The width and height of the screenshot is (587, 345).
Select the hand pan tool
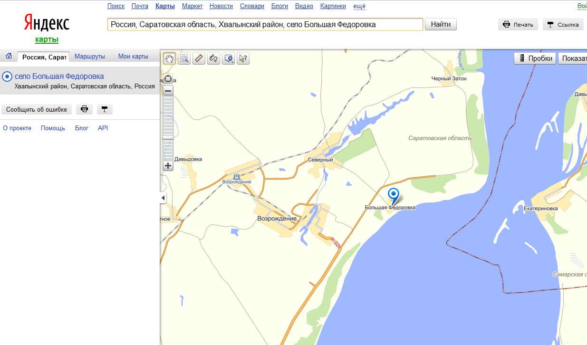pos(169,58)
